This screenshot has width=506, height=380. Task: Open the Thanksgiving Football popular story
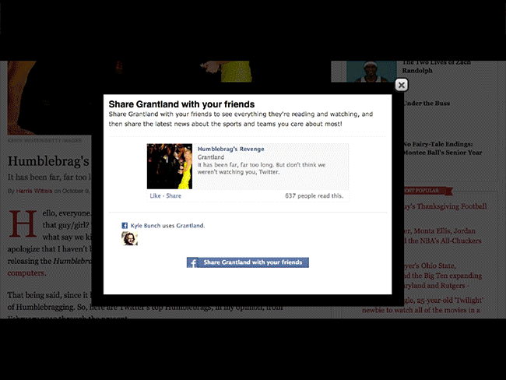445,206
